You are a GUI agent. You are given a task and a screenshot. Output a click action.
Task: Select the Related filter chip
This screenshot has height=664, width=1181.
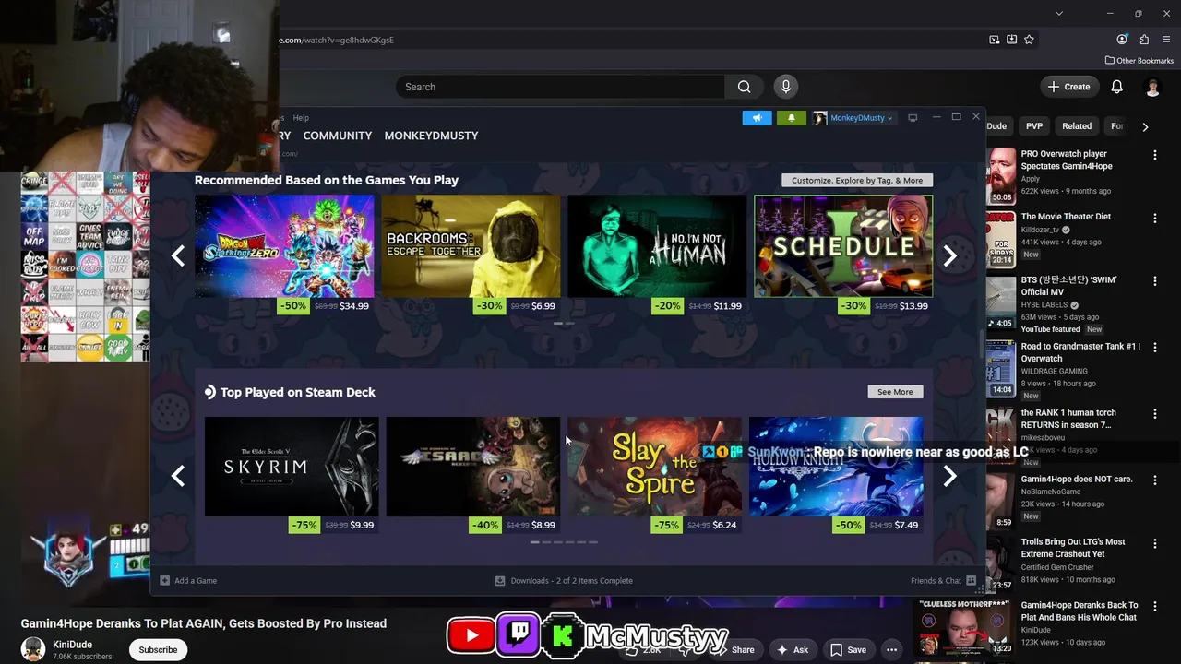[1077, 126]
